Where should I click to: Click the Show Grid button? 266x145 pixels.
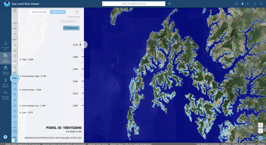pyautogui.click(x=71, y=28)
